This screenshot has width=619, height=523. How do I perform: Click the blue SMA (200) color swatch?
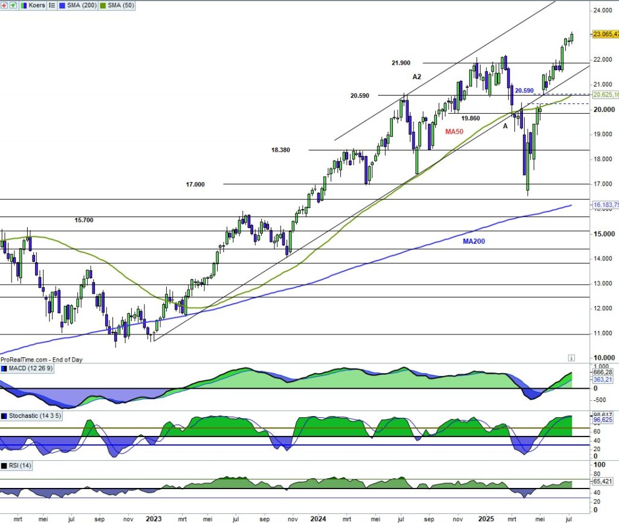(x=63, y=5)
